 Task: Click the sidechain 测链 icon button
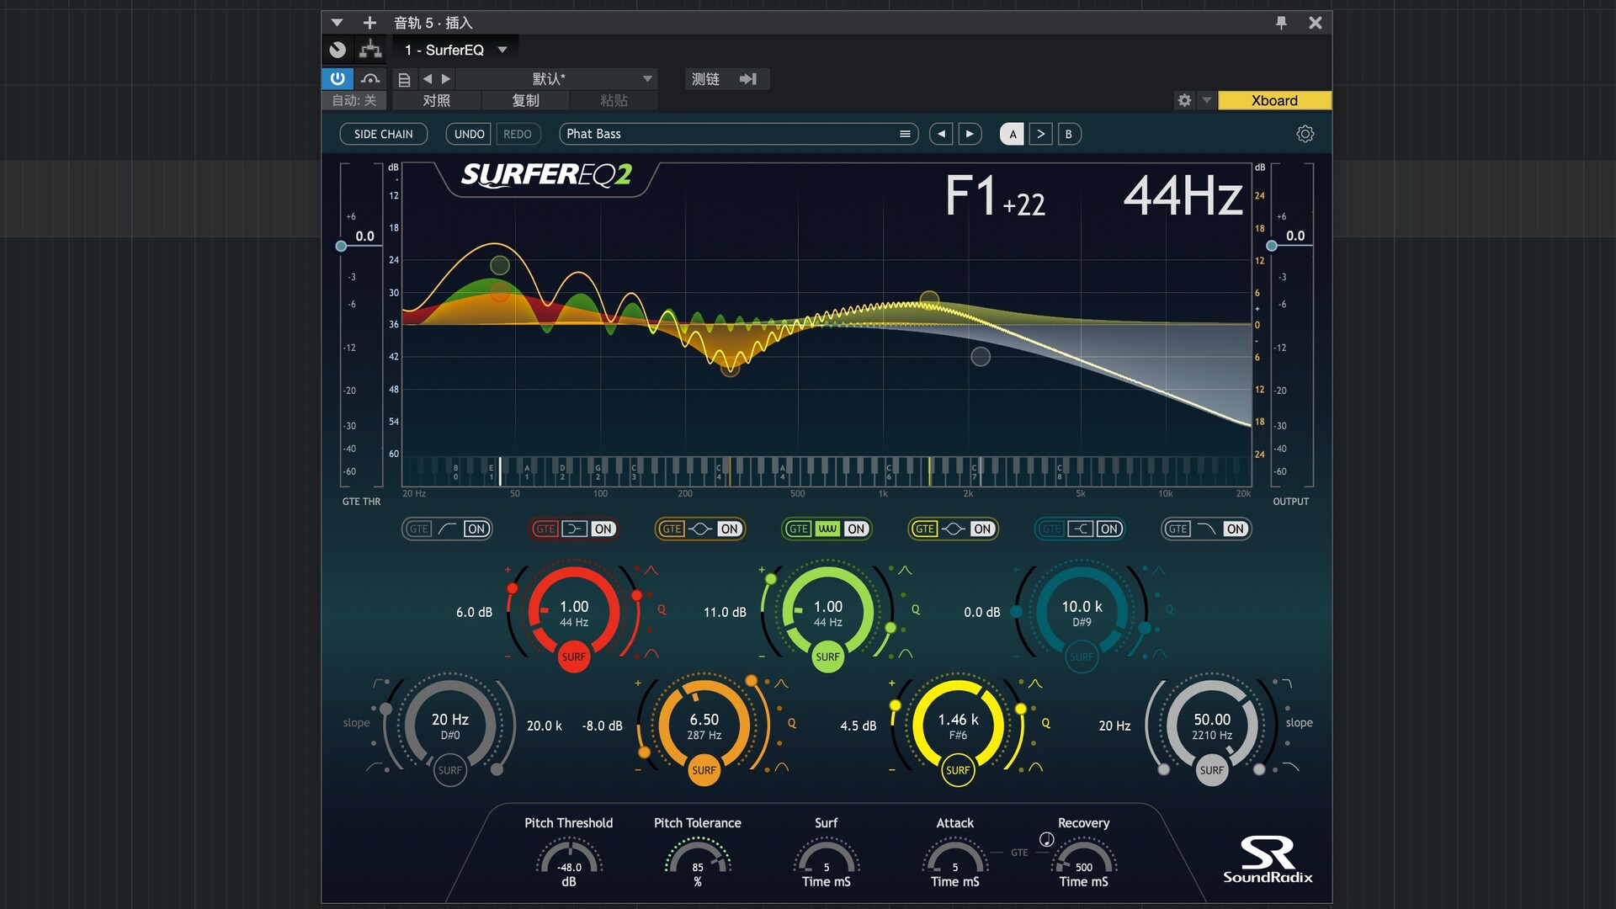coord(747,79)
